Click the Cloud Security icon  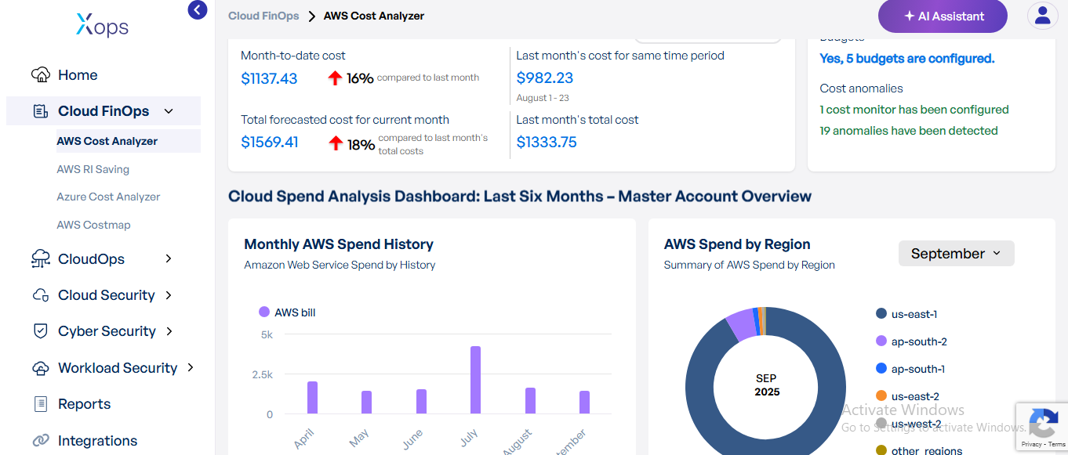[x=41, y=295]
